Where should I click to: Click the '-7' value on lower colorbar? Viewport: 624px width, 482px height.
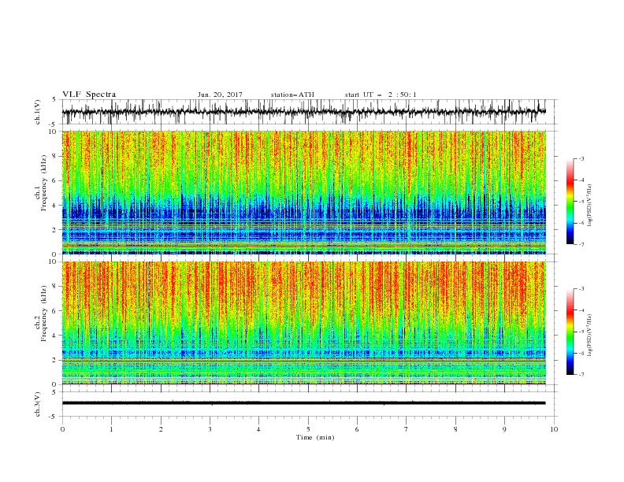pyautogui.click(x=581, y=374)
